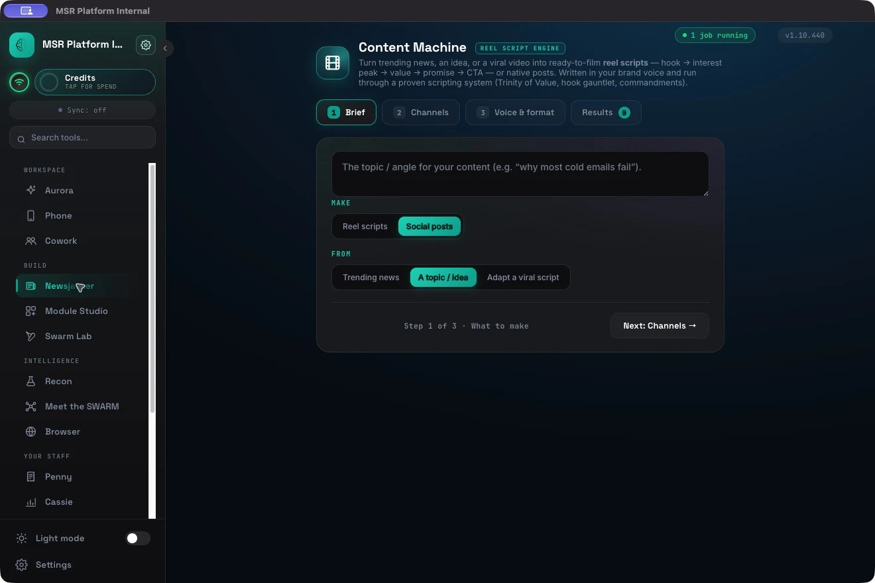Click the version label v1.10.440
The height and width of the screenshot is (583, 875).
click(x=805, y=35)
